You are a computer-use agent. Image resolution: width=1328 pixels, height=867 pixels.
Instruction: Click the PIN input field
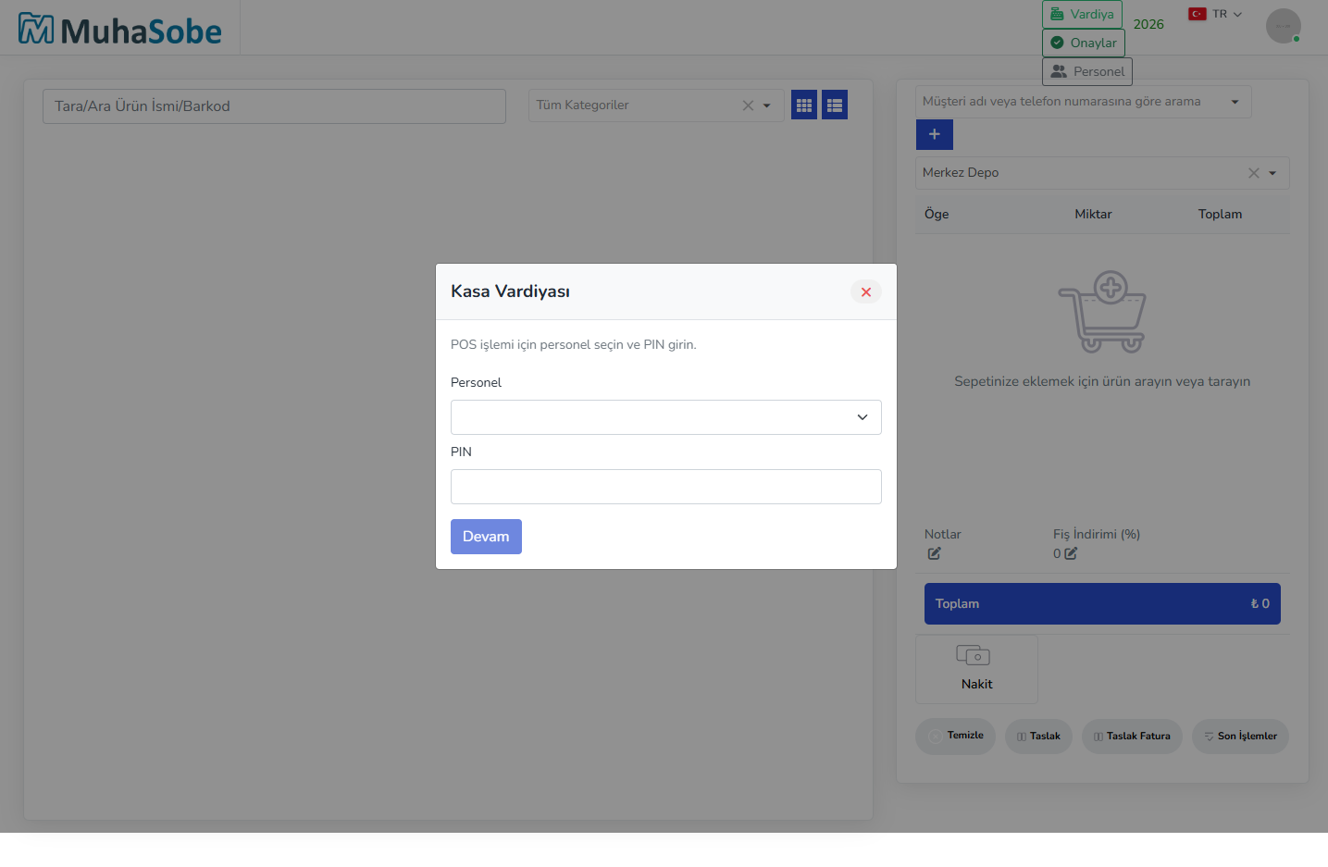click(665, 487)
